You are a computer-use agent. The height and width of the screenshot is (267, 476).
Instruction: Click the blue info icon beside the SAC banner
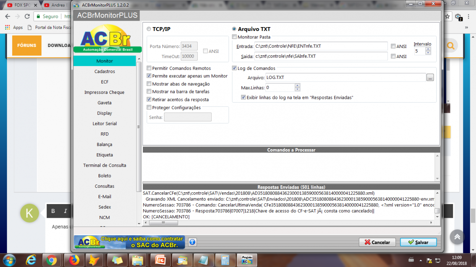192,242
